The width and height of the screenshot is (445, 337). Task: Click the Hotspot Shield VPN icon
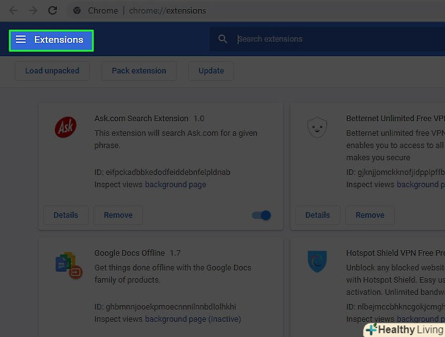(x=317, y=261)
